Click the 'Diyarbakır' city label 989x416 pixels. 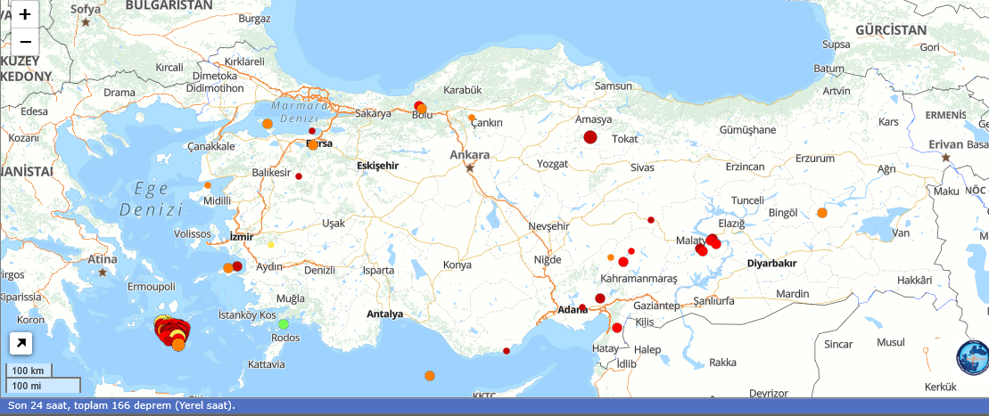tap(771, 264)
